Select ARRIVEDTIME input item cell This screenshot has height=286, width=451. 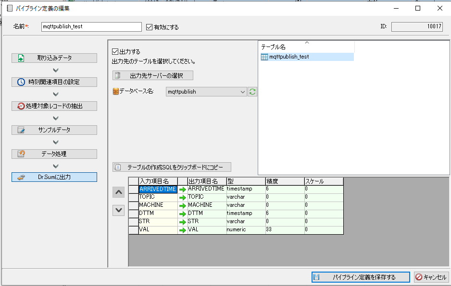(x=158, y=189)
